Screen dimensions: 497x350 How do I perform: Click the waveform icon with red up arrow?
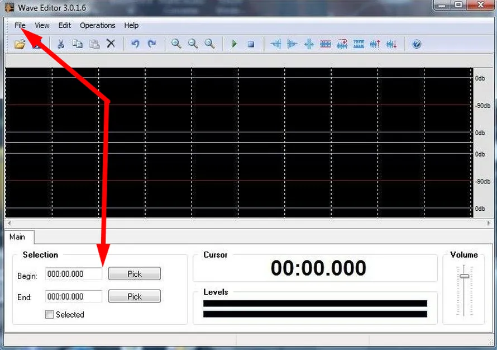(375, 44)
